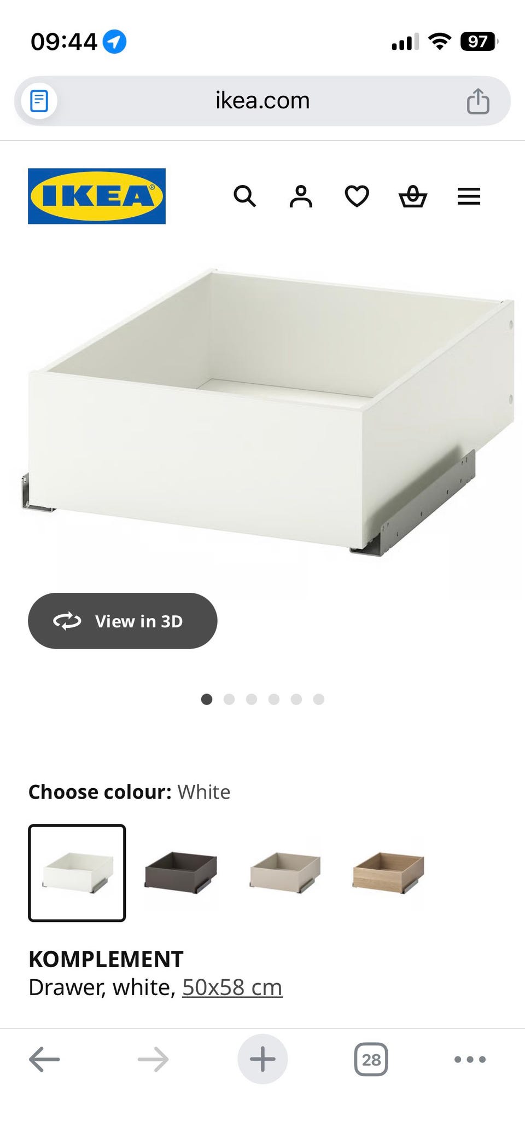This screenshot has width=525, height=1138.
Task: Open the favourites heart icon
Action: [357, 196]
